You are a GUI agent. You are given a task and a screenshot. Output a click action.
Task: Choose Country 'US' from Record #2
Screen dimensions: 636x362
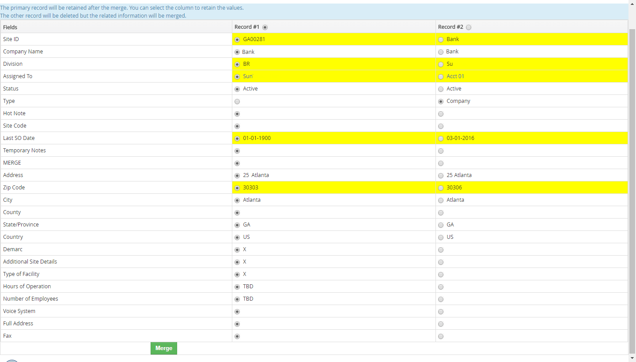[441, 237]
